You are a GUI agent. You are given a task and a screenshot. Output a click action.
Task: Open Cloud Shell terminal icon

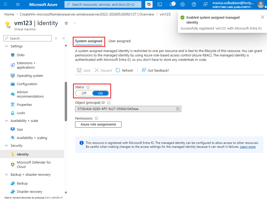[x=160, y=4]
